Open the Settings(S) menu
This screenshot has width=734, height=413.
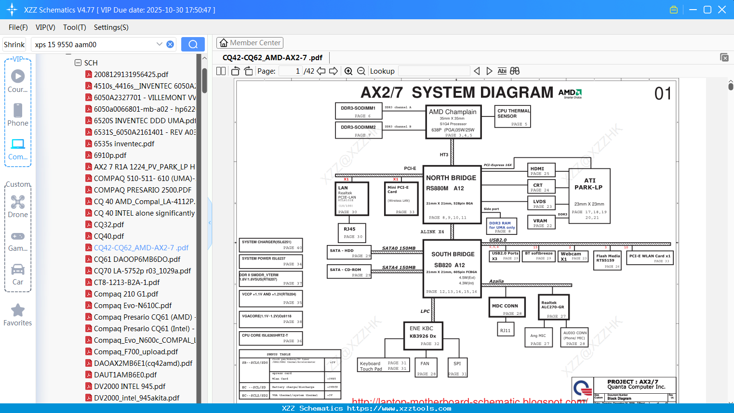(x=111, y=27)
